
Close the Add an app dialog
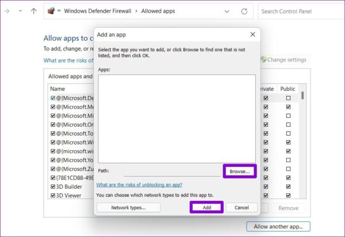coord(252,35)
